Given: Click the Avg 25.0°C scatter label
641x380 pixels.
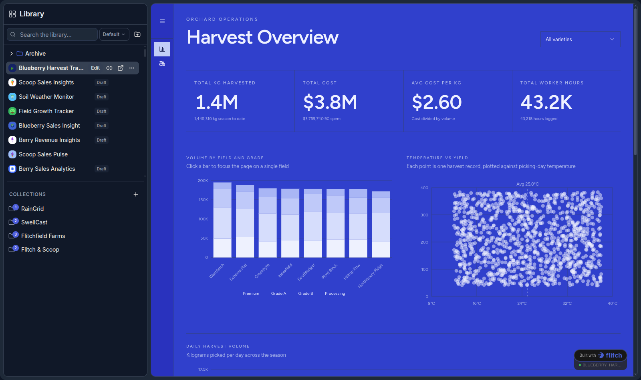Looking at the screenshot, I should tap(528, 184).
